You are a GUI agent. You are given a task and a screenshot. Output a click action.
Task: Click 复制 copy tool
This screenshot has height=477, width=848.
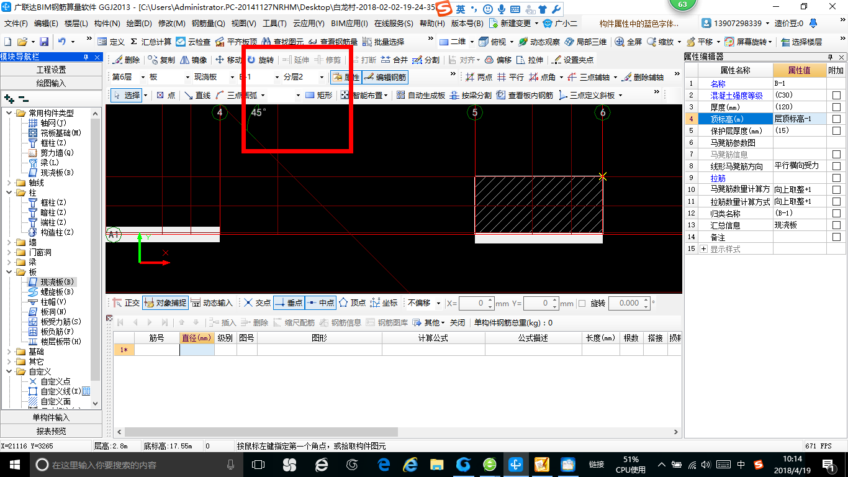click(161, 60)
